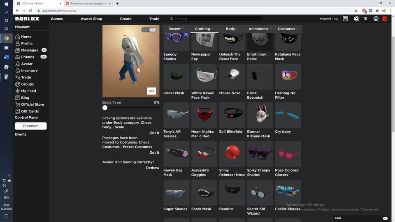
Task: Expand the Body category dropdown
Action: tap(232, 29)
